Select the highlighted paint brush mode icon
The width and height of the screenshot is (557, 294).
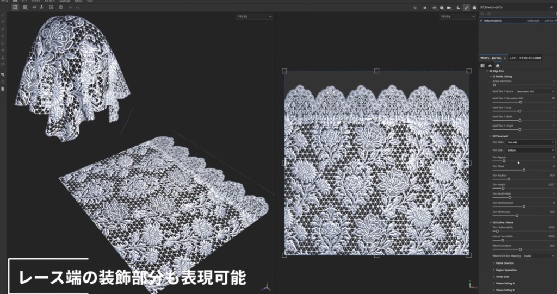(466, 8)
